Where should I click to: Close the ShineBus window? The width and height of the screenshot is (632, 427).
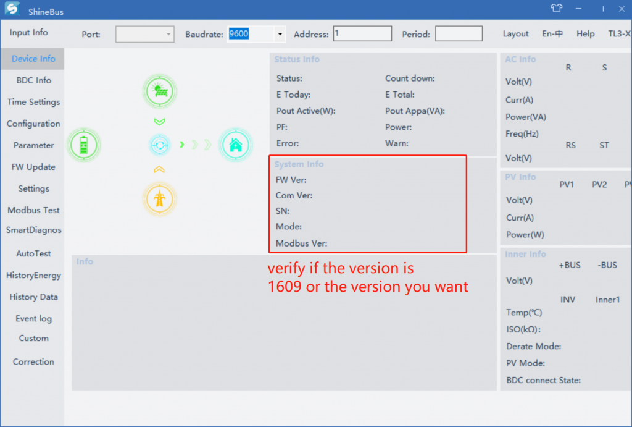[622, 9]
